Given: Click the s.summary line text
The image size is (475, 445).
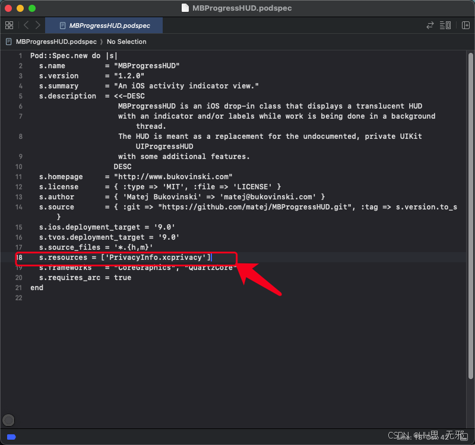Looking at the screenshot, I should (149, 86).
